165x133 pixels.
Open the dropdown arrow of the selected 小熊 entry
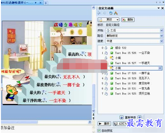(x=160, y=68)
